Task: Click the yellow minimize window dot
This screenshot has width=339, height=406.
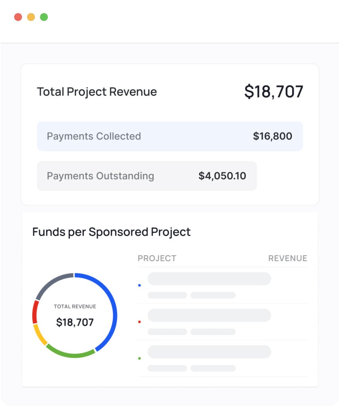Action: click(x=31, y=17)
